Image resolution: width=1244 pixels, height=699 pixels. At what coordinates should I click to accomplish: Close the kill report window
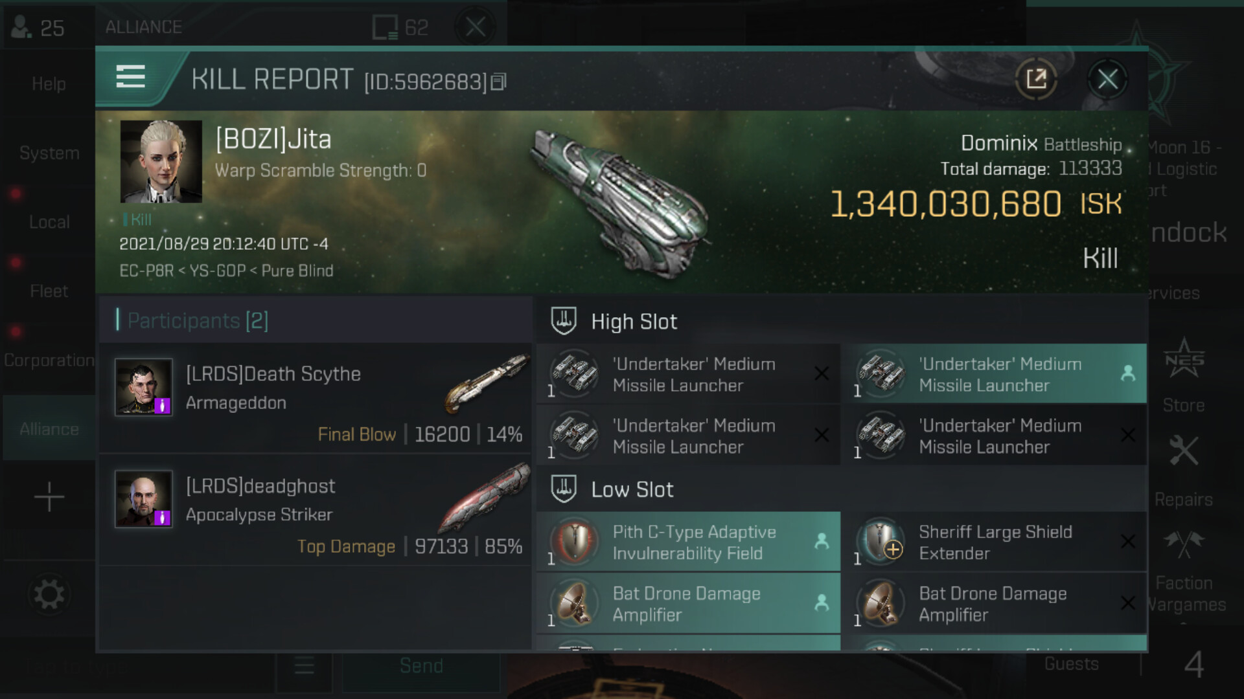[x=1107, y=80]
